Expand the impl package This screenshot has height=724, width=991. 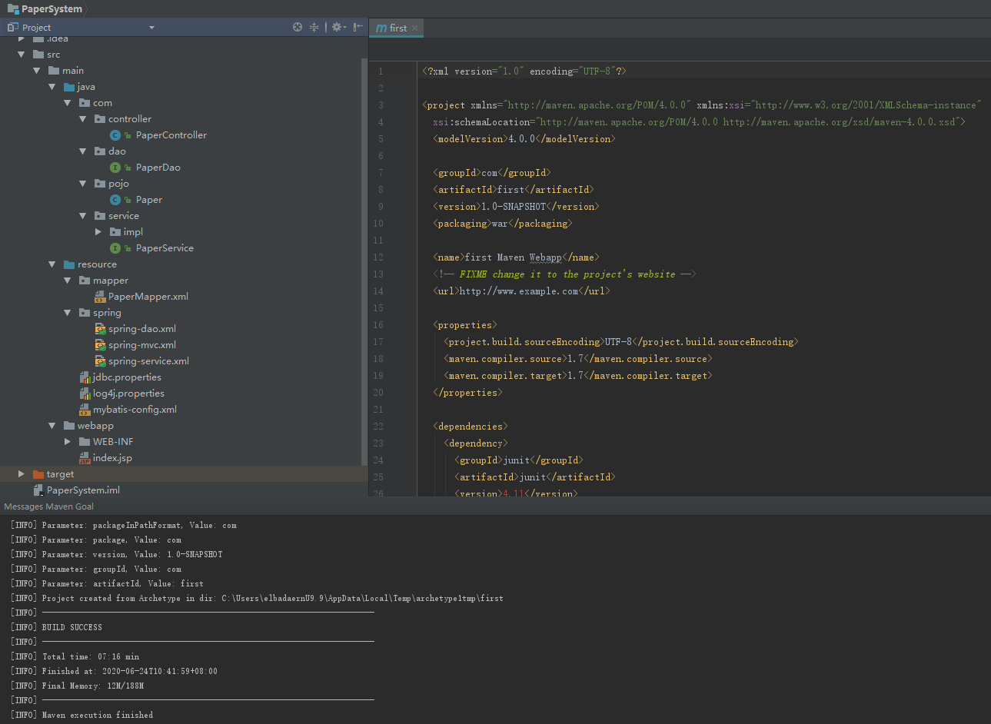[98, 232]
